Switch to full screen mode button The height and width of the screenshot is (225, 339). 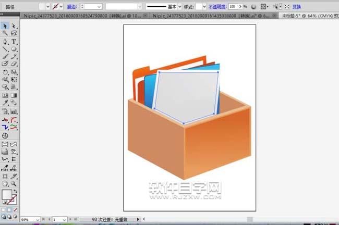pos(15,217)
